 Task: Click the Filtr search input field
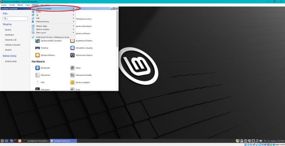click(x=15, y=19)
